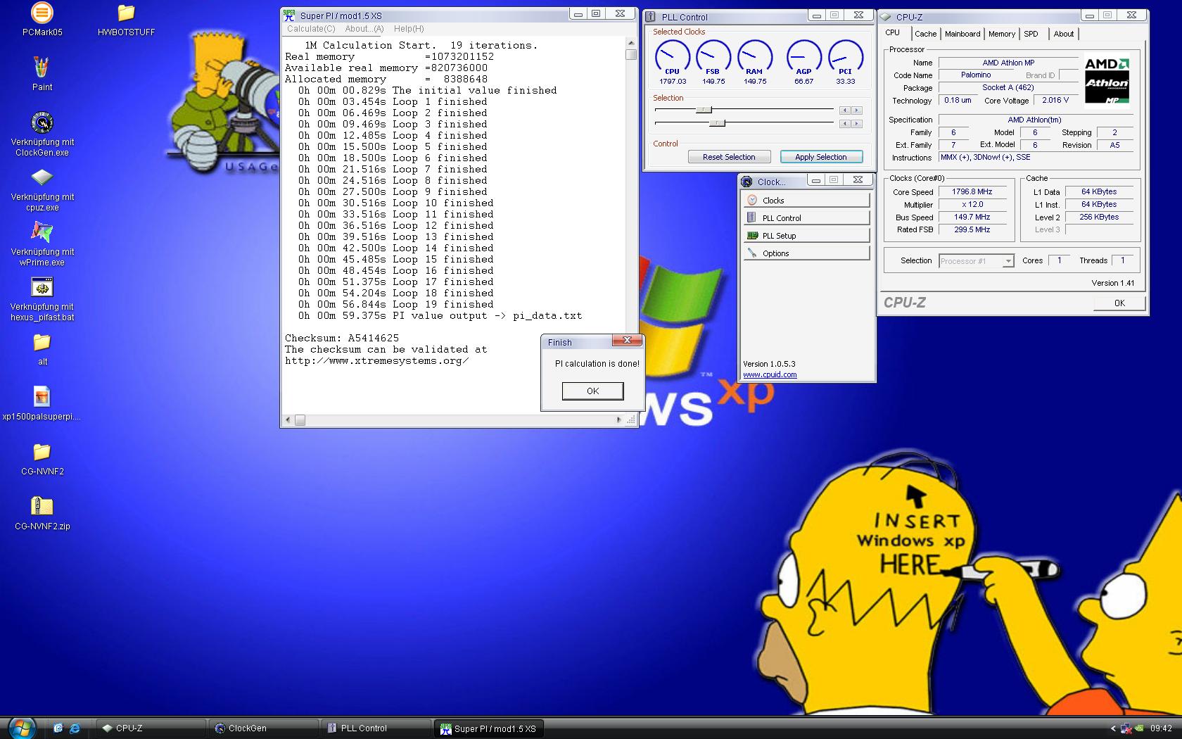Select the CPU tab in CPU-Z
The width and height of the screenshot is (1182, 739).
coord(892,32)
